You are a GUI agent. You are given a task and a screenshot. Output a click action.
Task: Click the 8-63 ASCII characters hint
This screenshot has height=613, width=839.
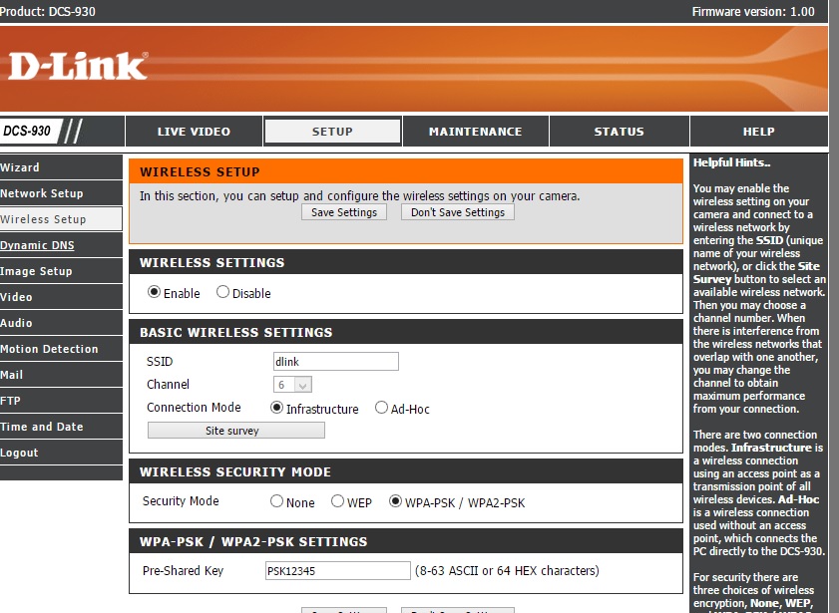(507, 571)
